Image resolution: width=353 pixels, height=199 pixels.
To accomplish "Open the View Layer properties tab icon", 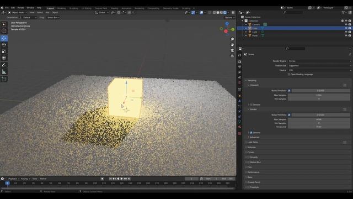I will coord(240,72).
